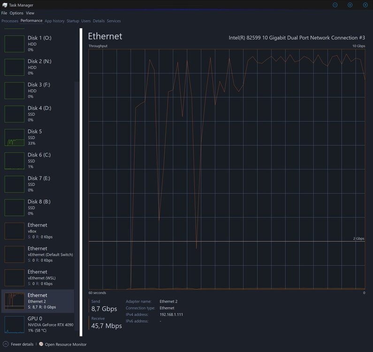The width and height of the screenshot is (373, 352).
Task: Select Disk 5 SSD graph thumbnail
Action: [x=15, y=138]
